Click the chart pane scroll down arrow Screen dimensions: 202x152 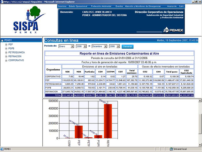pos(200,145)
